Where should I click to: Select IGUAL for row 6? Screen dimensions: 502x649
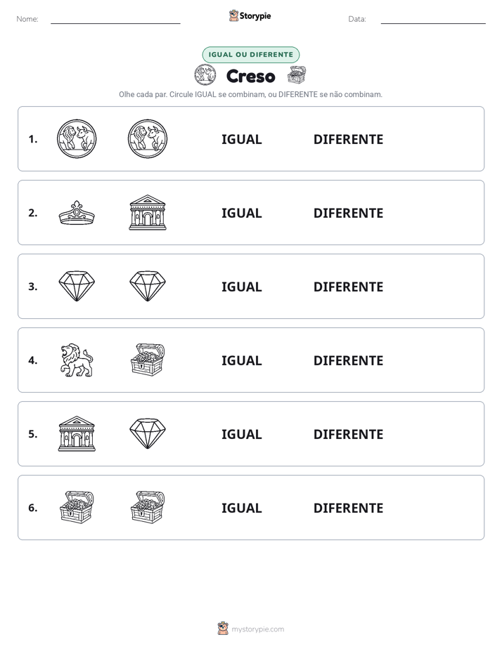point(241,508)
